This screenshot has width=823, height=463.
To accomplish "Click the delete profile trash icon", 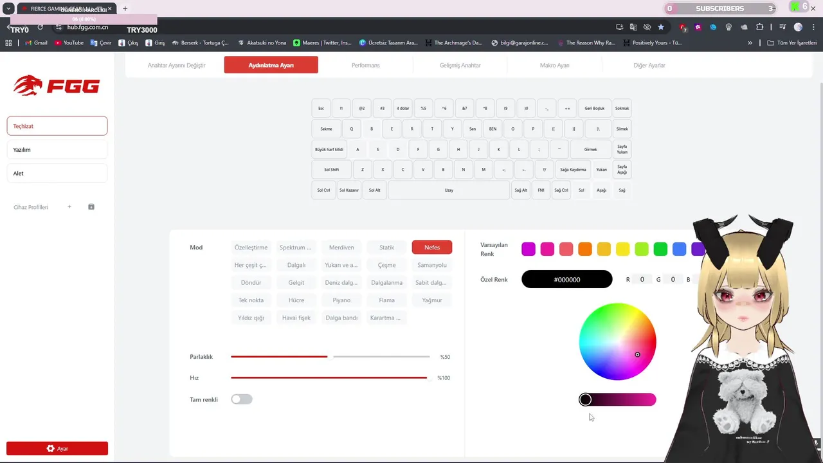I will pyautogui.click(x=91, y=207).
